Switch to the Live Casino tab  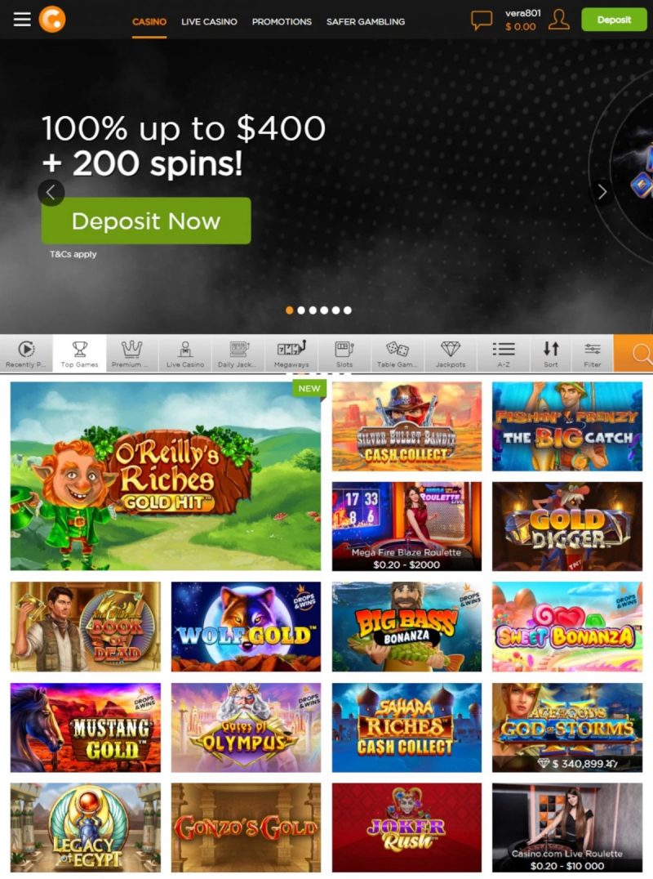209,22
